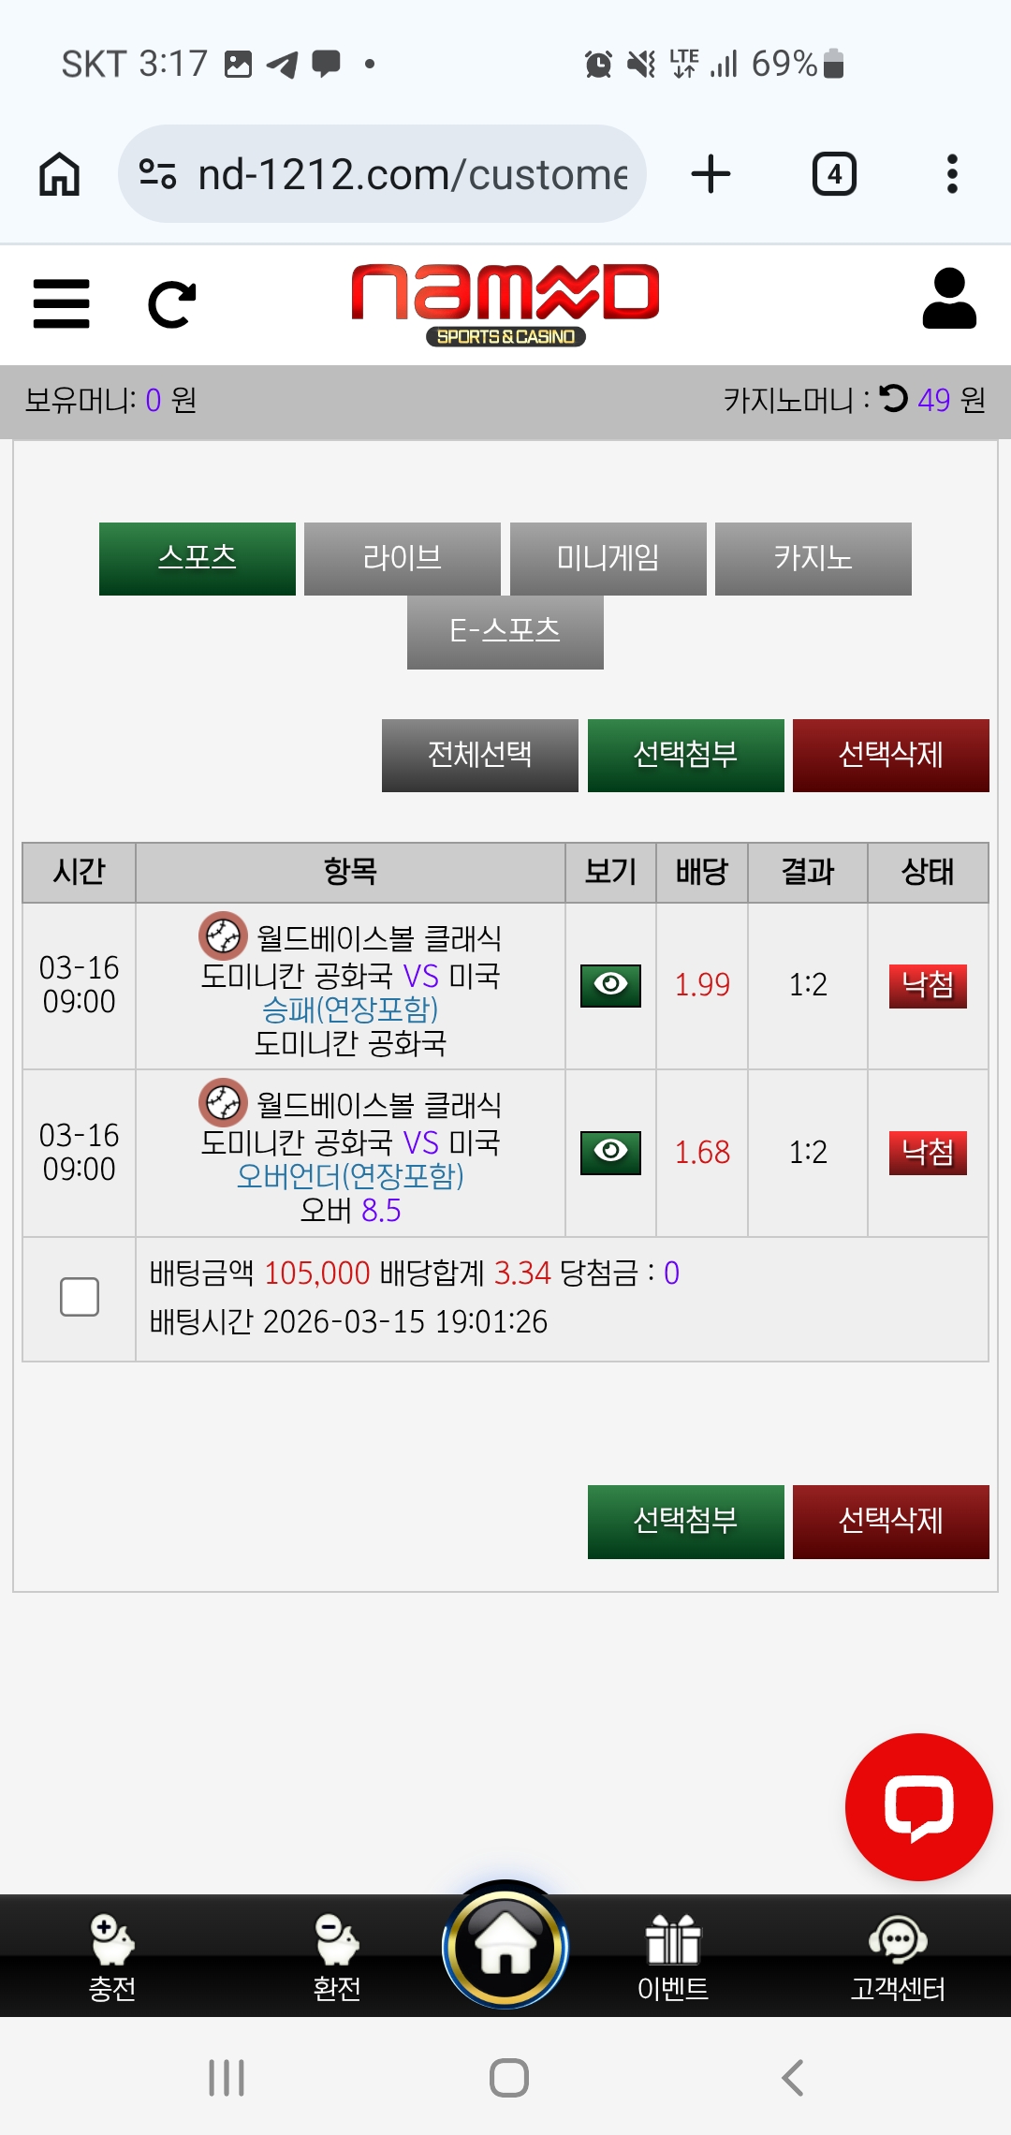Click the page refresh icon
Viewport: 1011px width, 2135px height.
click(172, 304)
